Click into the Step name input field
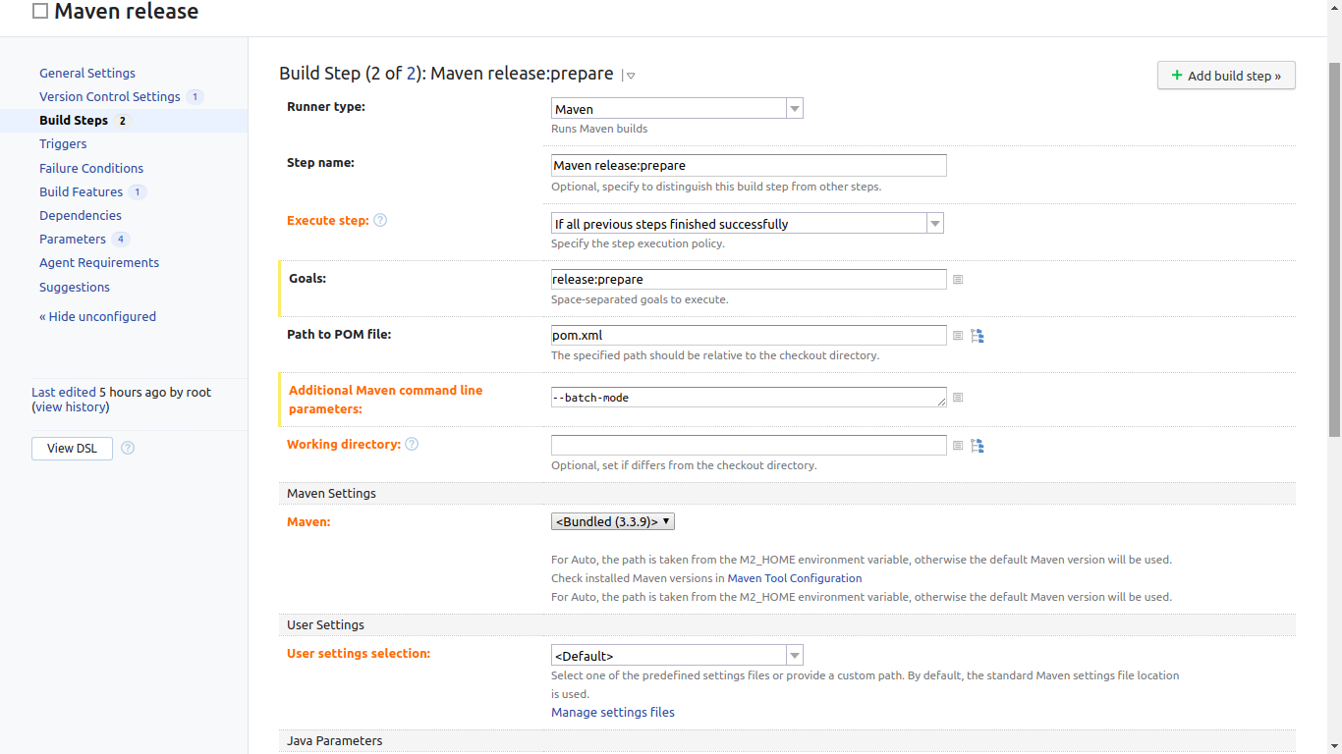1342x754 pixels. (x=749, y=166)
